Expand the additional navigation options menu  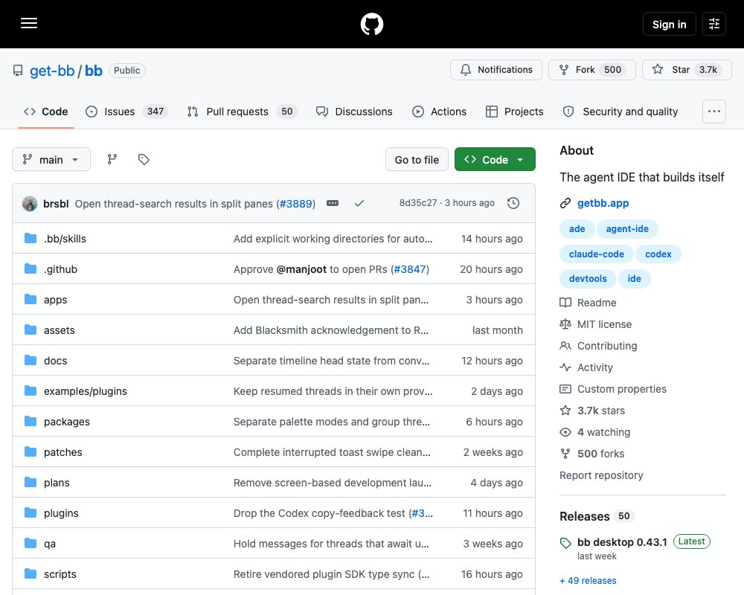(713, 112)
